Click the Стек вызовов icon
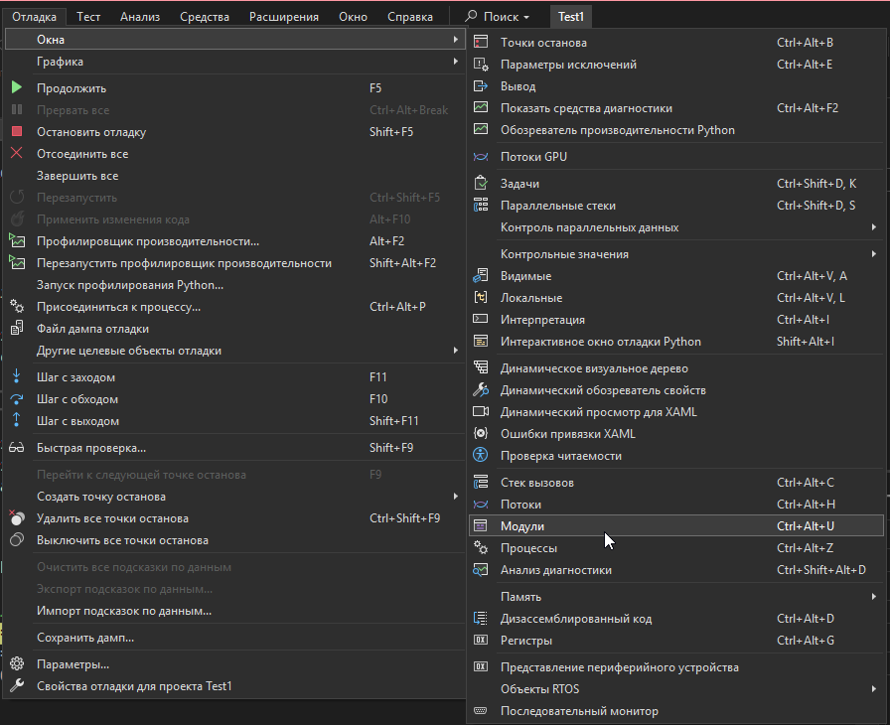 click(481, 483)
